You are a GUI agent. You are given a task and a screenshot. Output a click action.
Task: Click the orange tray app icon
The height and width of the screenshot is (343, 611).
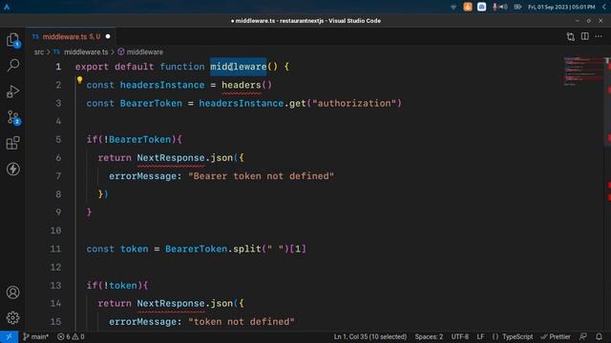tap(468, 7)
